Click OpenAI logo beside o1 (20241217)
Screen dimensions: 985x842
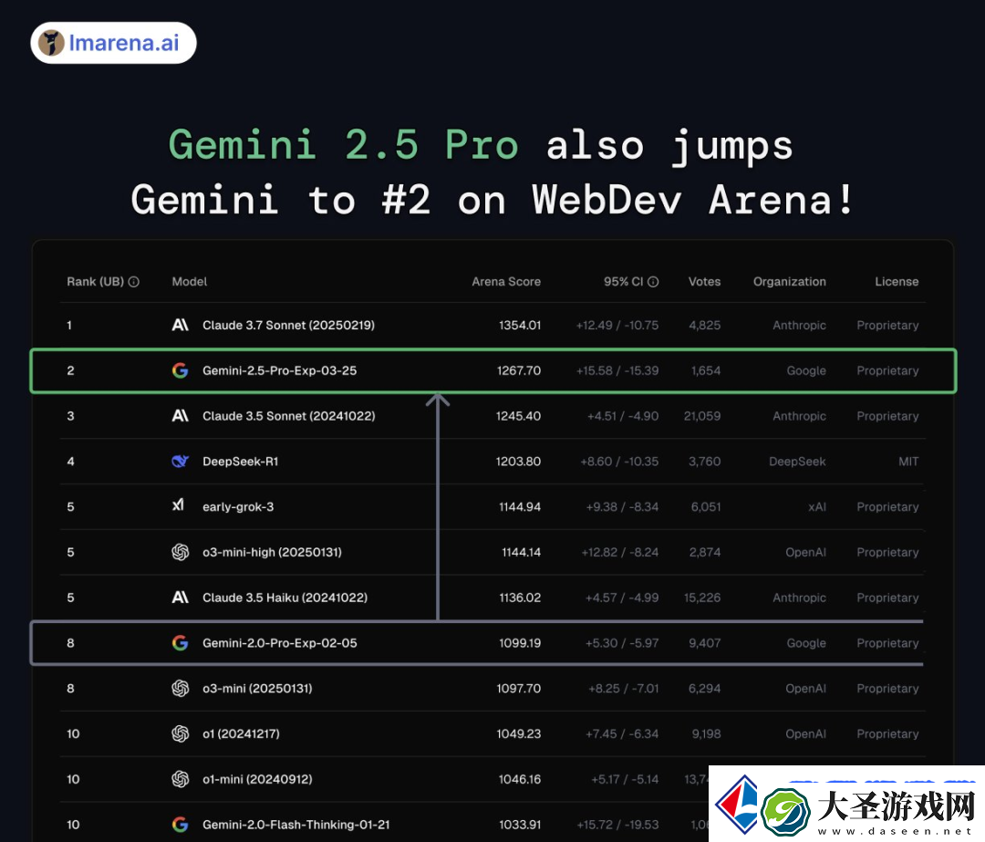coord(181,734)
